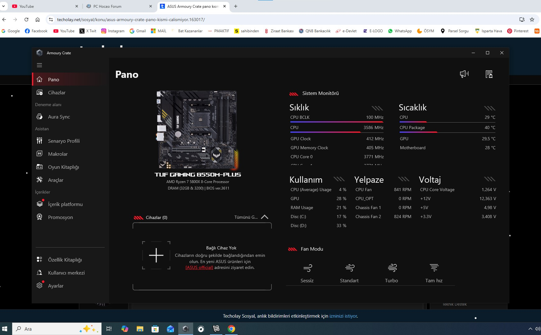Select Turbo fan mode
The image size is (541, 335).
tap(392, 273)
